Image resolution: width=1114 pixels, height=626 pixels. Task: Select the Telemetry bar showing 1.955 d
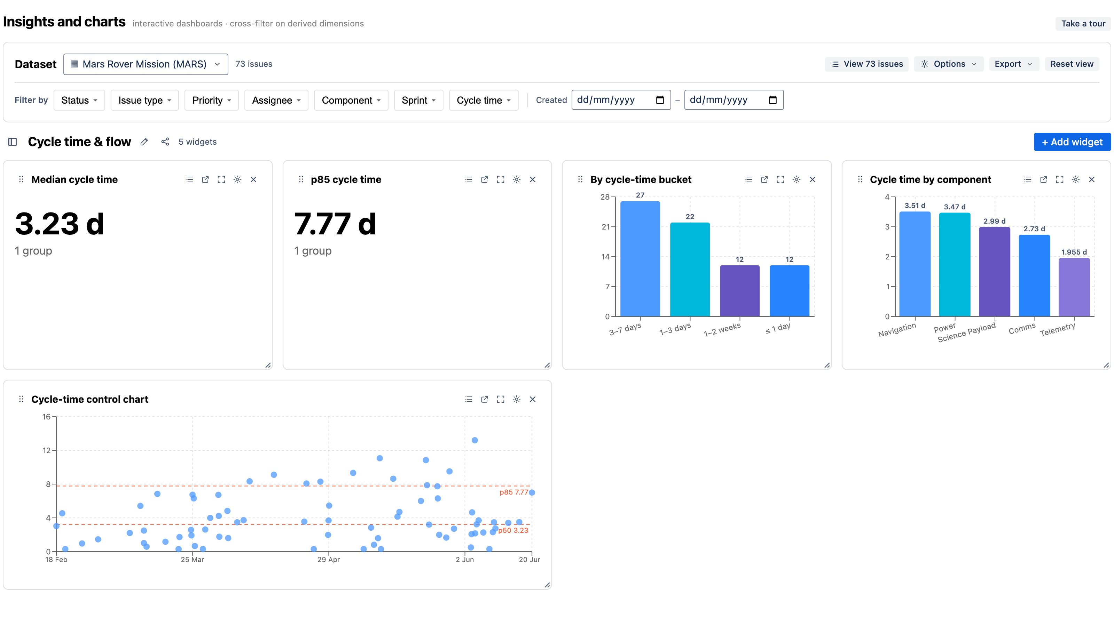point(1074,287)
